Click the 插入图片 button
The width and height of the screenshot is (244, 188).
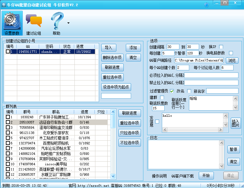236,123
